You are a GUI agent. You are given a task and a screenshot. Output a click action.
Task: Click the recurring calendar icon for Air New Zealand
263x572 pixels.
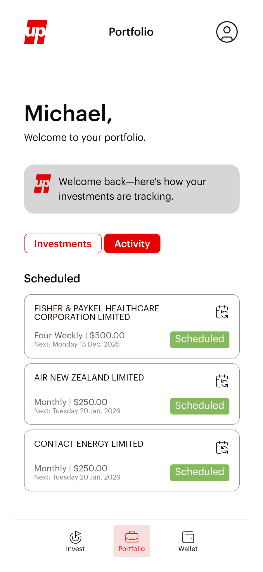pos(222,381)
